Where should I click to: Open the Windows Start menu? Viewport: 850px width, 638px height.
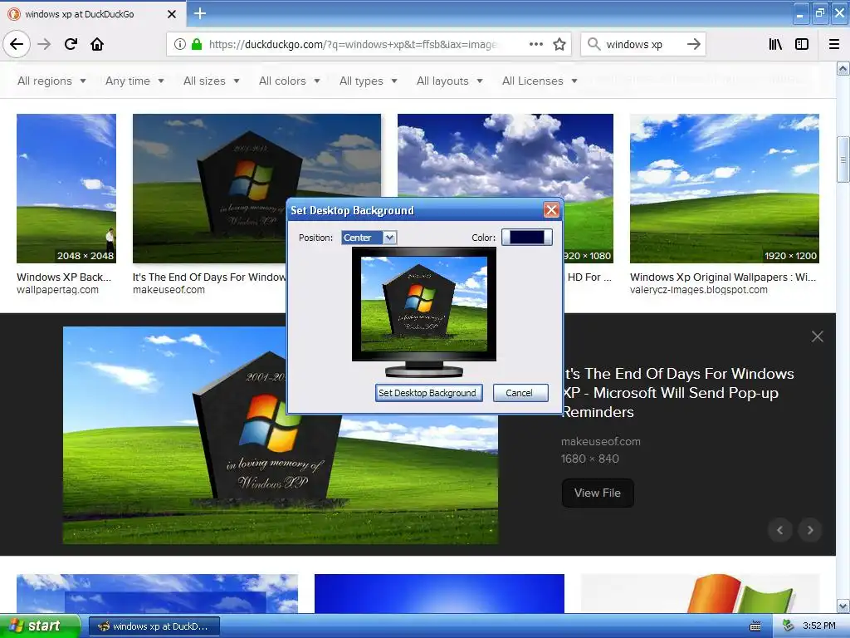(x=40, y=626)
